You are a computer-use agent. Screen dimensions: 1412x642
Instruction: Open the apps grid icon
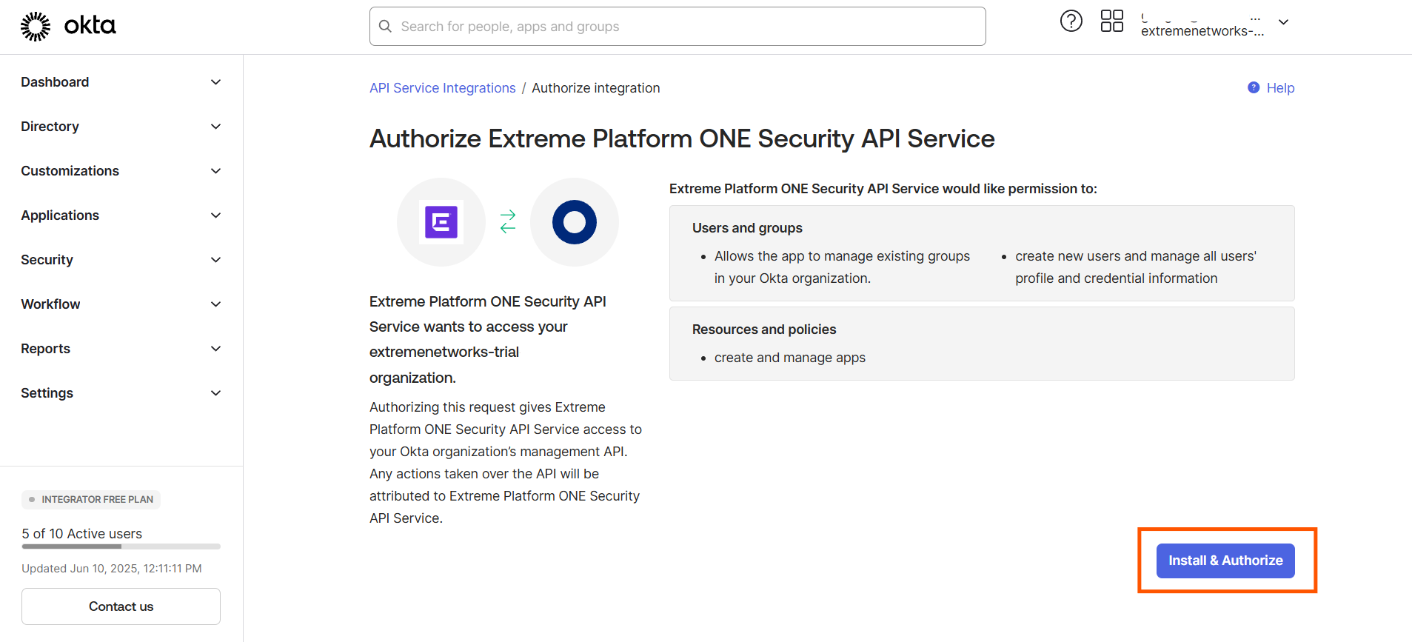point(1111,21)
